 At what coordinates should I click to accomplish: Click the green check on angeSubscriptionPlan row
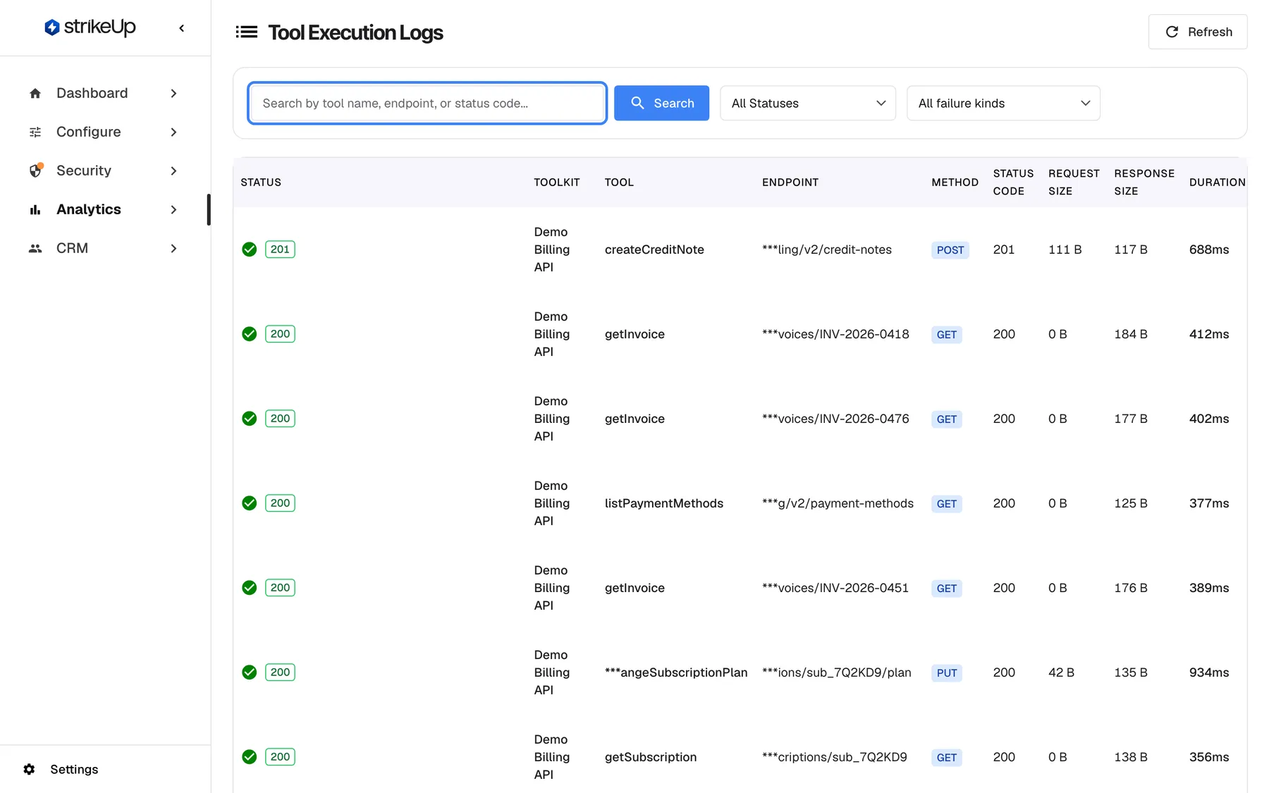[249, 672]
